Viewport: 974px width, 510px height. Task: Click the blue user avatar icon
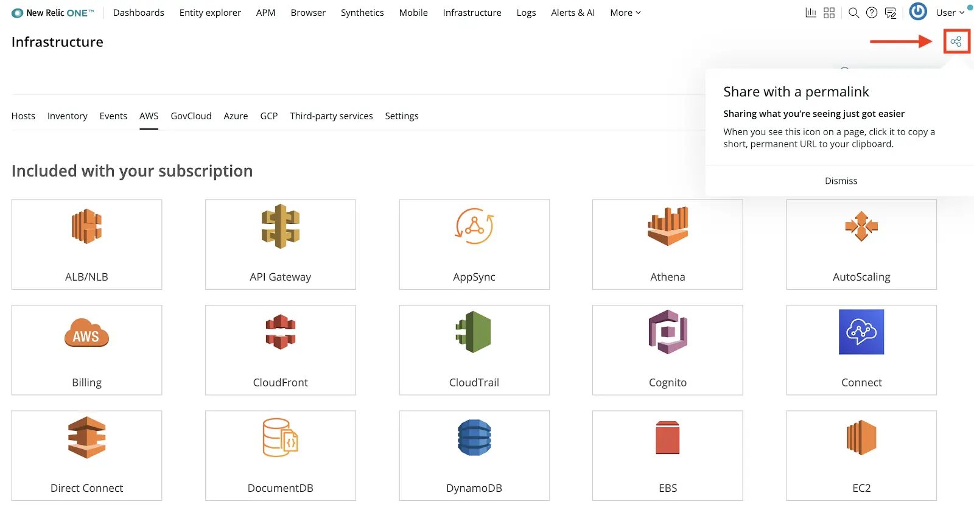point(917,12)
